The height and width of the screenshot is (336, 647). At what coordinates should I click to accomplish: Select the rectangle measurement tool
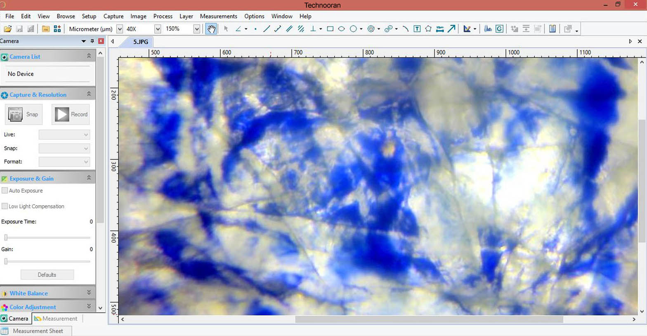click(x=330, y=29)
